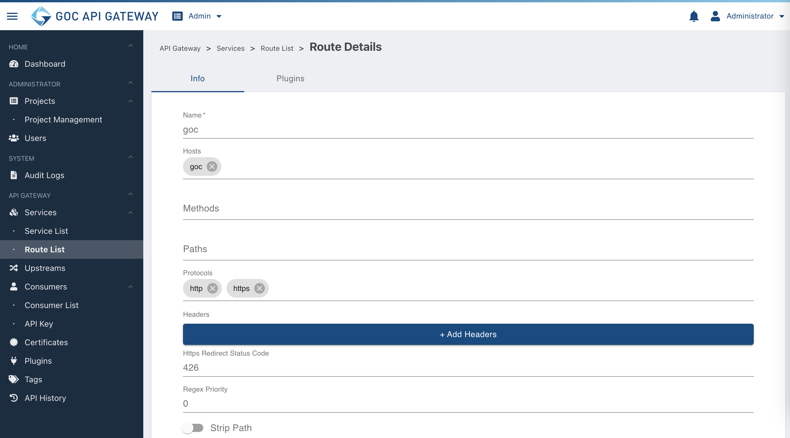
Task: Click the Certificates badge icon
Action: [x=14, y=342]
